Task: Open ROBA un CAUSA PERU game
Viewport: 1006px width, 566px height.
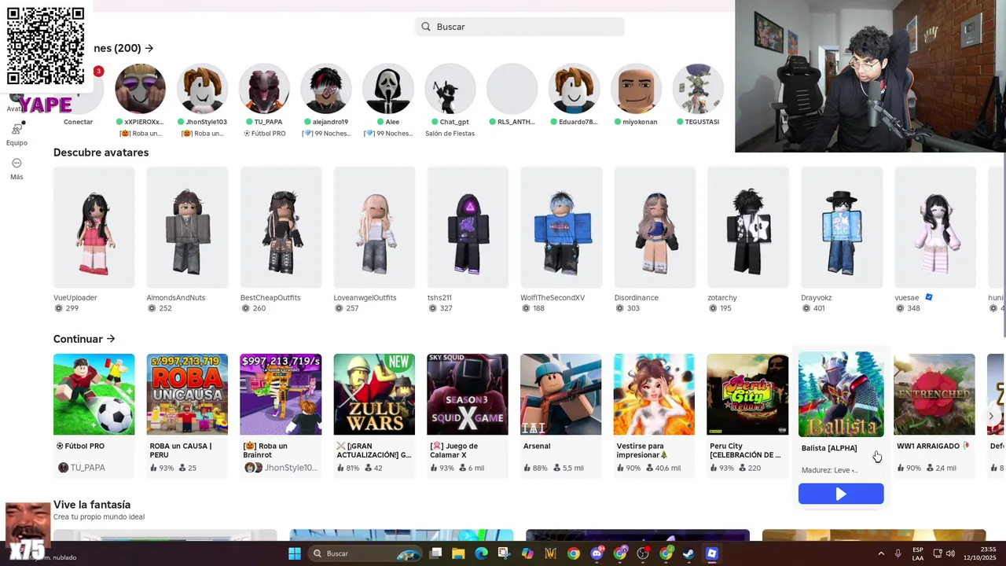Action: pyautogui.click(x=187, y=394)
